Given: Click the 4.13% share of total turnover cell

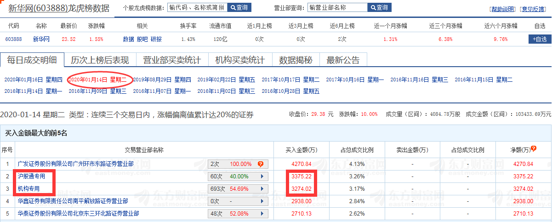Looking at the screenshot, I should 357,164.
